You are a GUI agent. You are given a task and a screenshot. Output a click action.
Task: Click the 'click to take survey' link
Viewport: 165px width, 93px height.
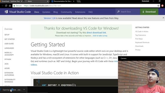(100, 36)
